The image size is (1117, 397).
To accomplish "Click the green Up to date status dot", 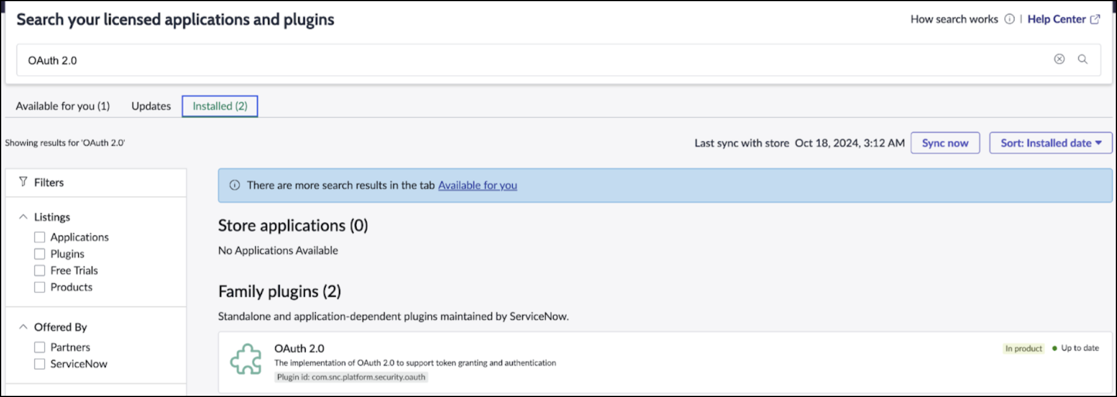I will click(1054, 349).
